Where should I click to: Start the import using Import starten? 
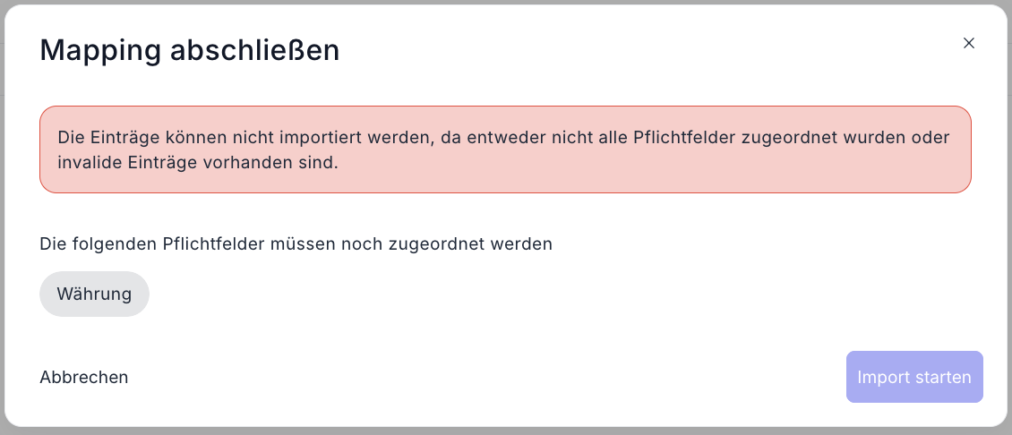click(913, 377)
